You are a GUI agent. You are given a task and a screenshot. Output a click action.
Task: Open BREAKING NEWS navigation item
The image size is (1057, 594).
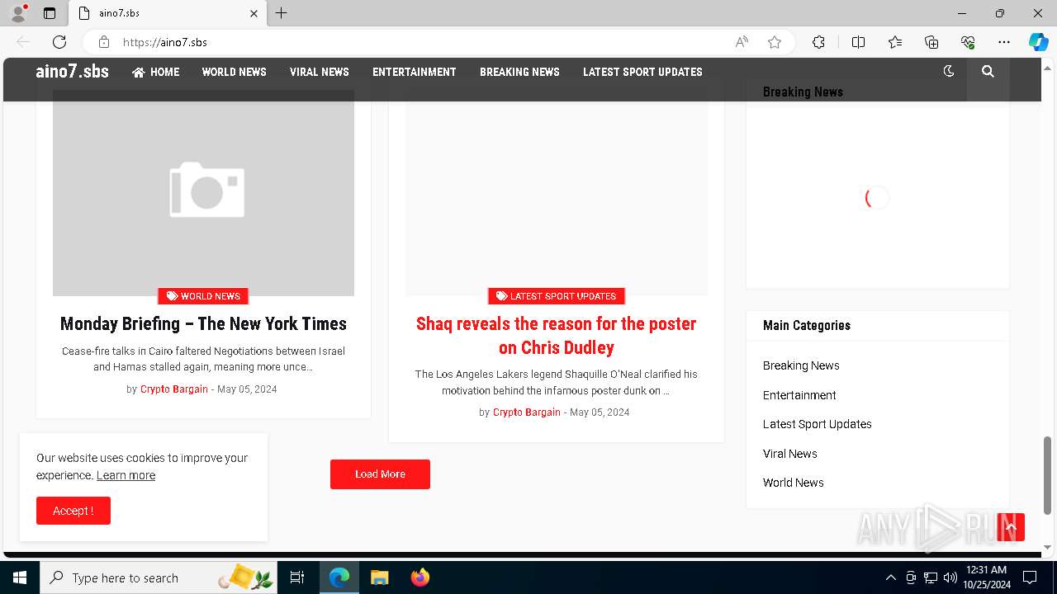click(x=519, y=72)
